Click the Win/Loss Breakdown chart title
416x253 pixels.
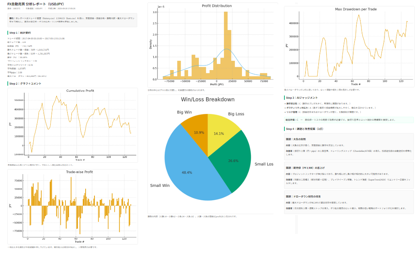(208, 99)
